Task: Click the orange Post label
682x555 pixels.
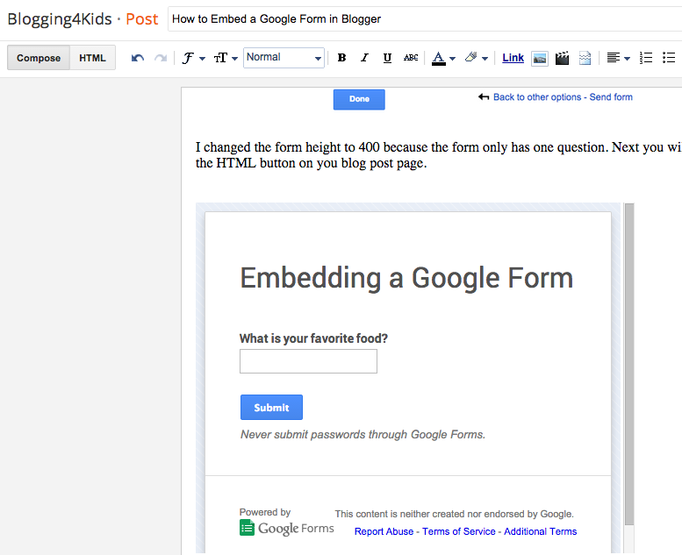Action: point(142,19)
